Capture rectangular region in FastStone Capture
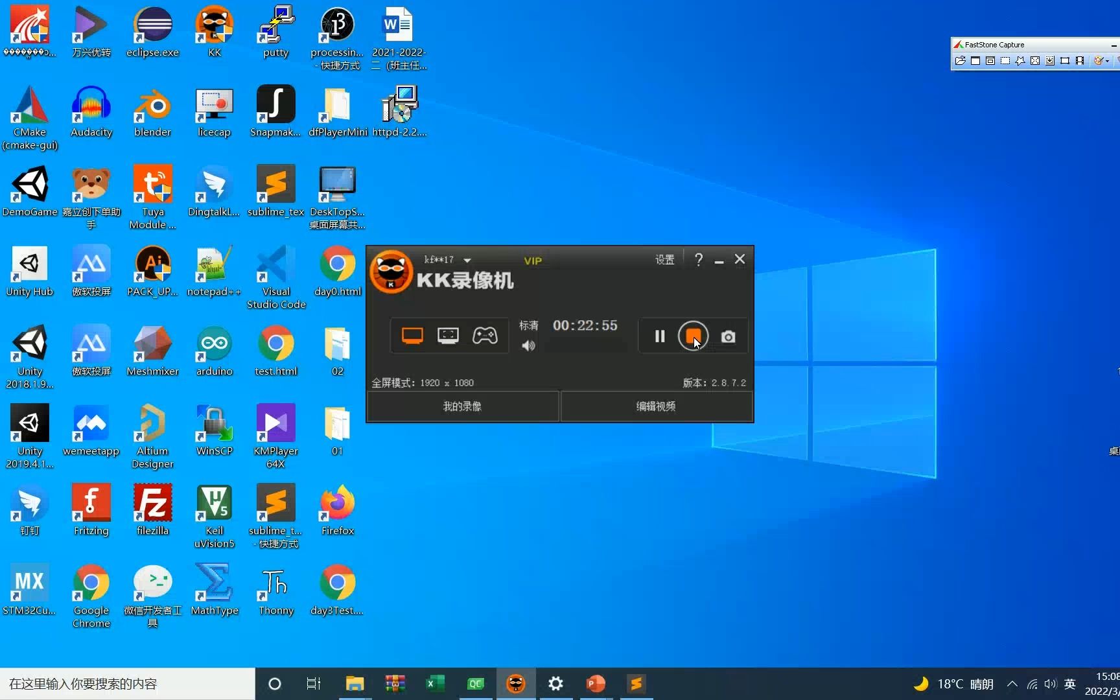This screenshot has height=700, width=1120. pyautogui.click(x=1005, y=61)
